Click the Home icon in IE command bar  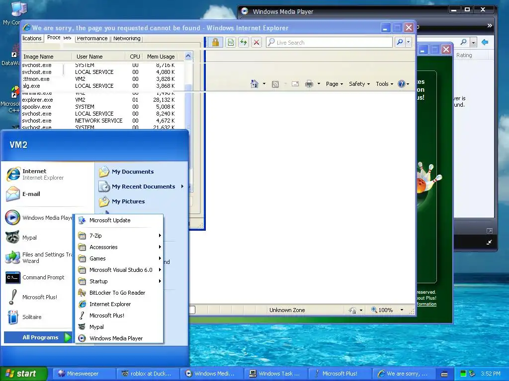pos(254,84)
